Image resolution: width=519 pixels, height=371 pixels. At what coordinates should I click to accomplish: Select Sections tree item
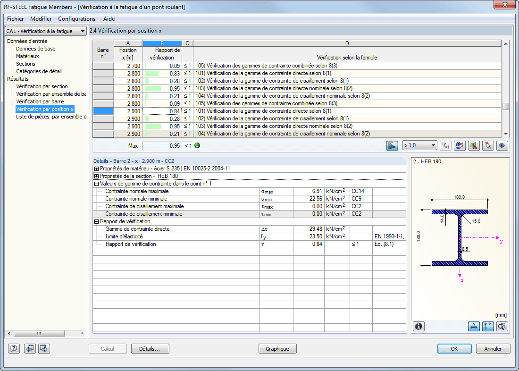coord(25,64)
